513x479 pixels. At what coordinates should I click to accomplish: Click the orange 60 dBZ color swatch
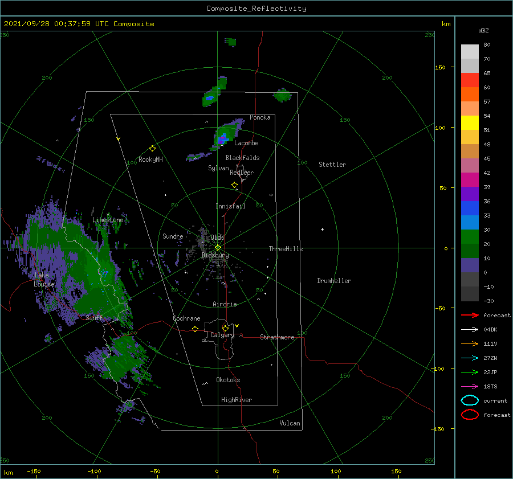pos(470,94)
